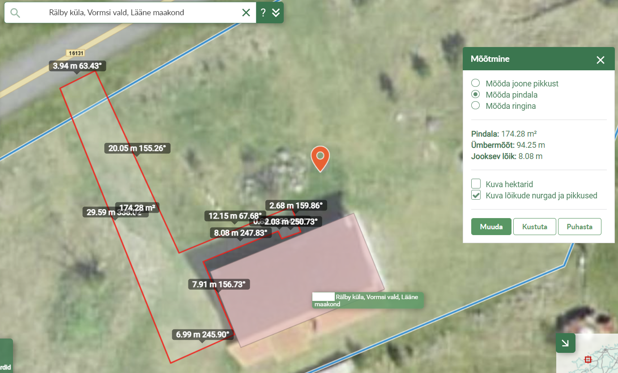Viewport: 618px width, 373px height.
Task: Click the search address input field
Action: click(x=134, y=13)
